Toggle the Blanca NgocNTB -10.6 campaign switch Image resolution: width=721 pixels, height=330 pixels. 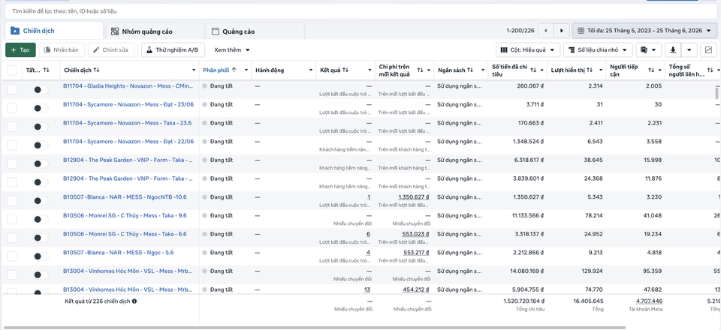(41, 200)
